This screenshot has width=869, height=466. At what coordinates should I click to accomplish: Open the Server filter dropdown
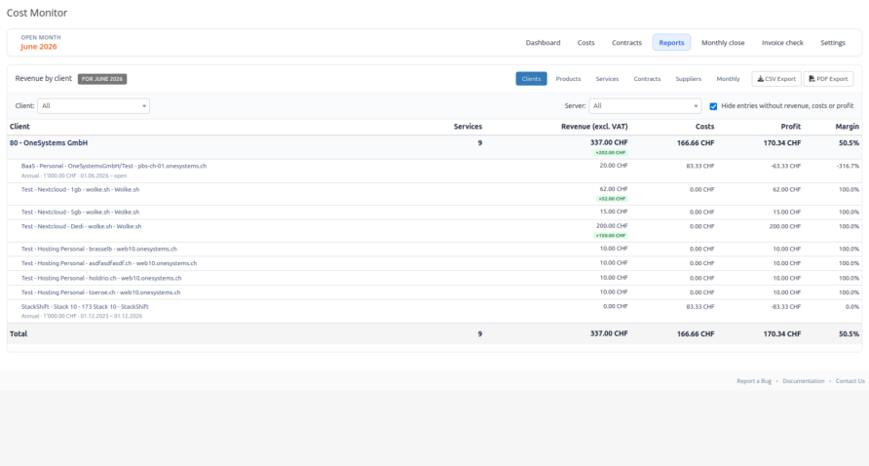tap(645, 106)
